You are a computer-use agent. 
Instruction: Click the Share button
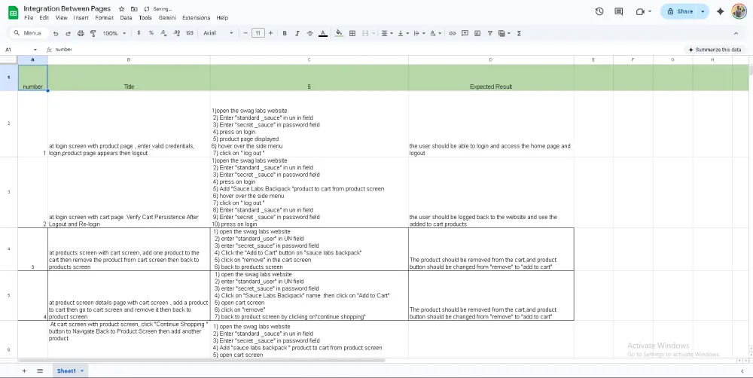click(679, 11)
